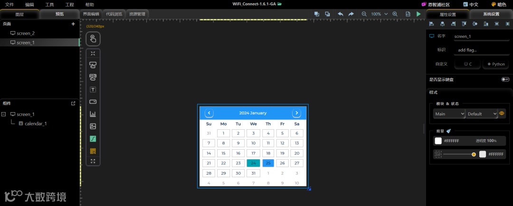Screen dimensions: 513x206
Task: Run the simulator with green play button
Action: pos(418,14)
